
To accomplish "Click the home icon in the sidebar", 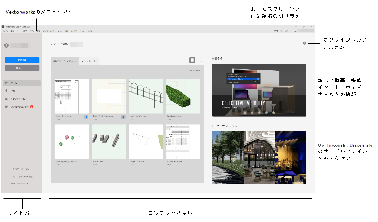I will pos(6,83).
